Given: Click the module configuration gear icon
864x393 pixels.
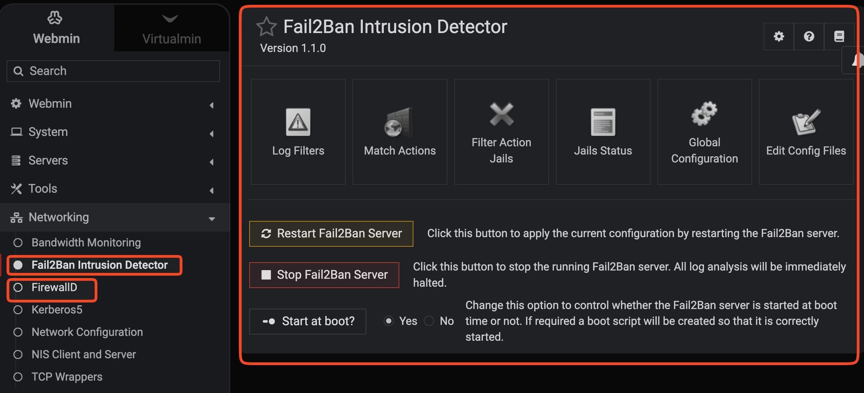Looking at the screenshot, I should [779, 36].
